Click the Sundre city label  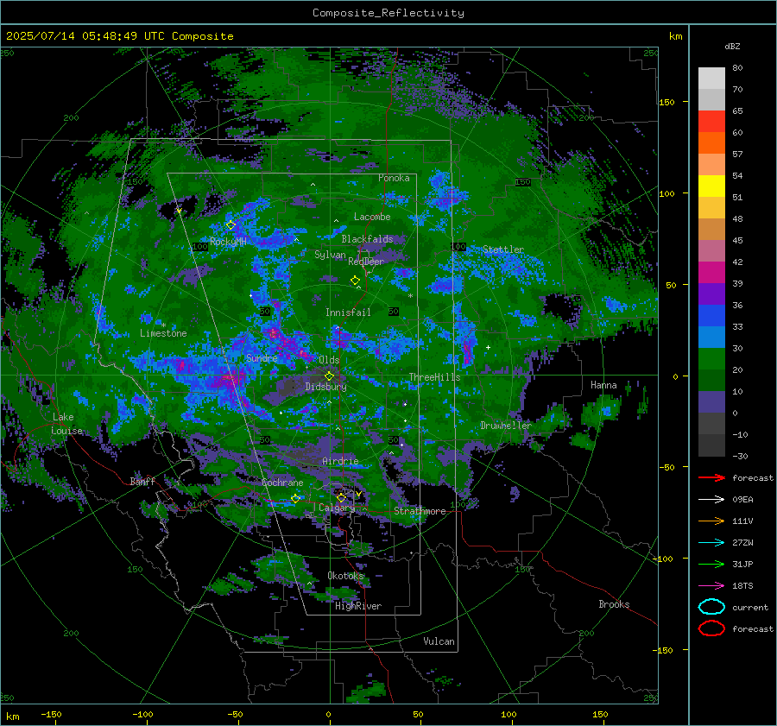[262, 358]
